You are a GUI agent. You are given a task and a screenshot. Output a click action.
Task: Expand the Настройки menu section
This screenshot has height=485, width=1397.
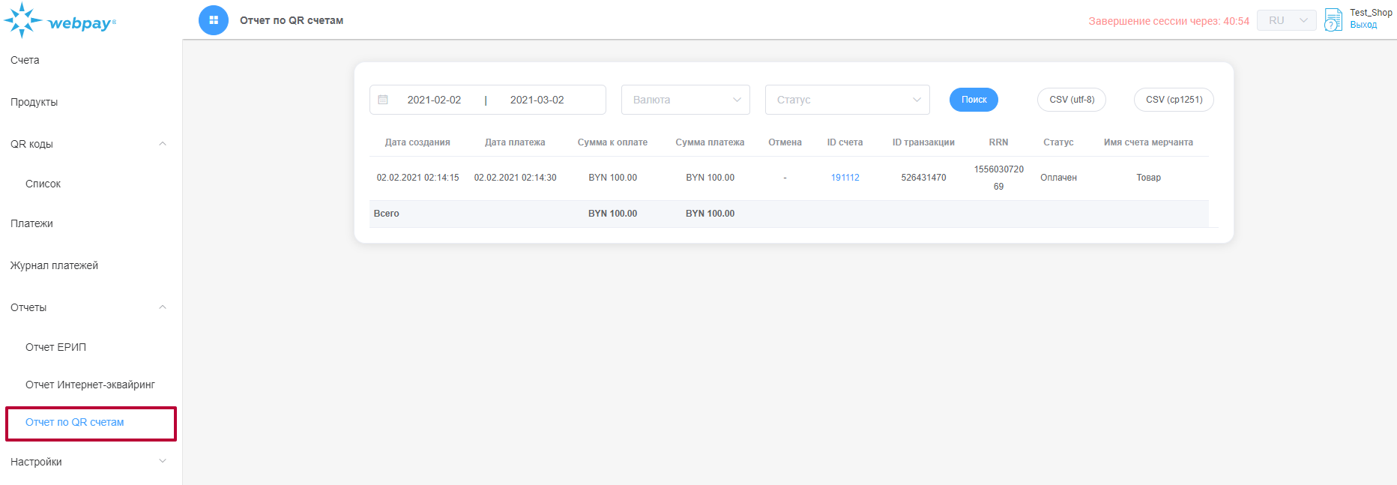coord(163,462)
